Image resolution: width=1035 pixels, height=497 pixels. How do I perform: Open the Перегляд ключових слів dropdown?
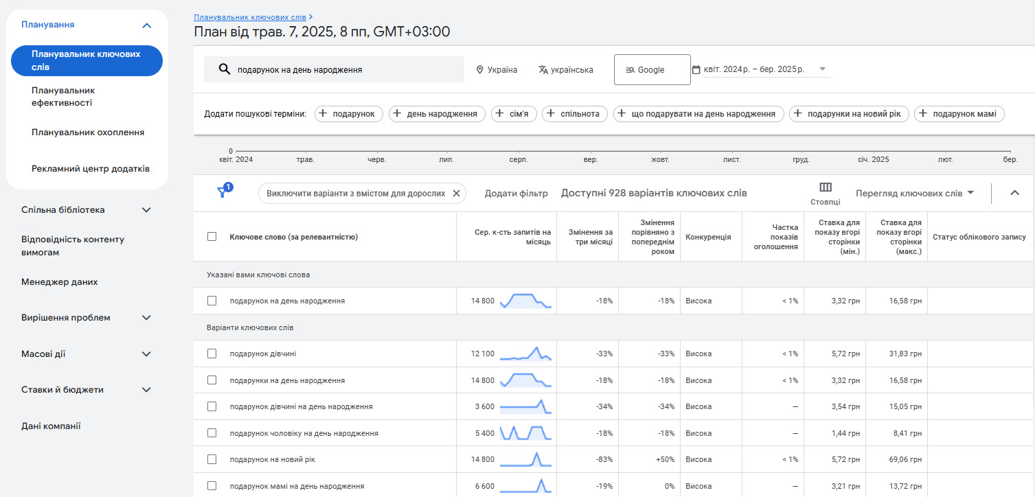(x=915, y=194)
